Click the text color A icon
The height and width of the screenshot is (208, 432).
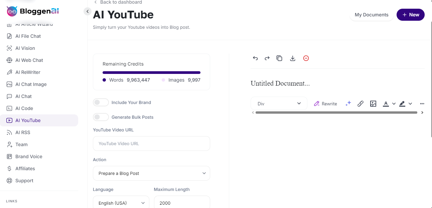pos(386,104)
